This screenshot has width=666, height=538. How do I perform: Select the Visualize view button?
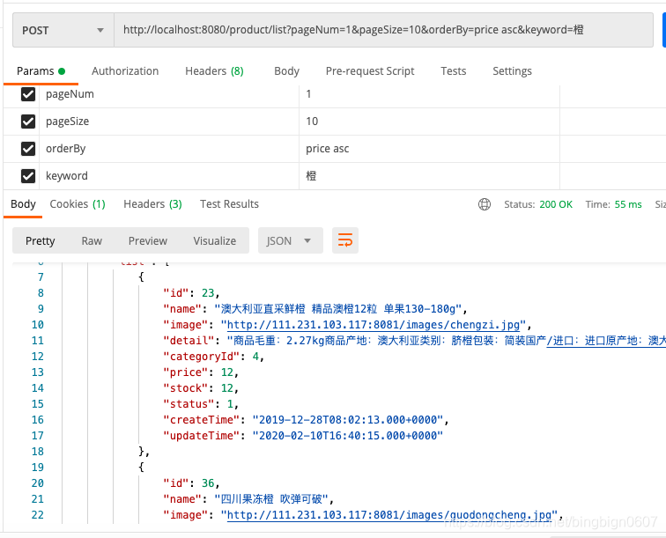pyautogui.click(x=214, y=240)
